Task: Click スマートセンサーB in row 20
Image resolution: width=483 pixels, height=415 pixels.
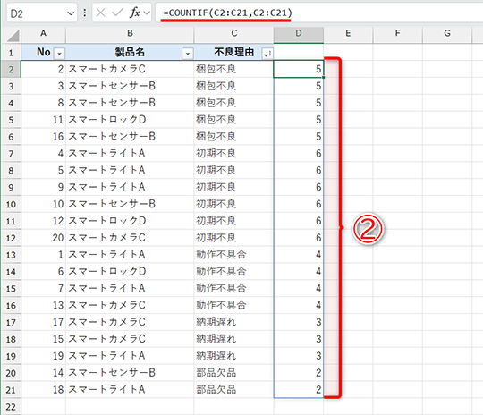Action: [x=112, y=373]
